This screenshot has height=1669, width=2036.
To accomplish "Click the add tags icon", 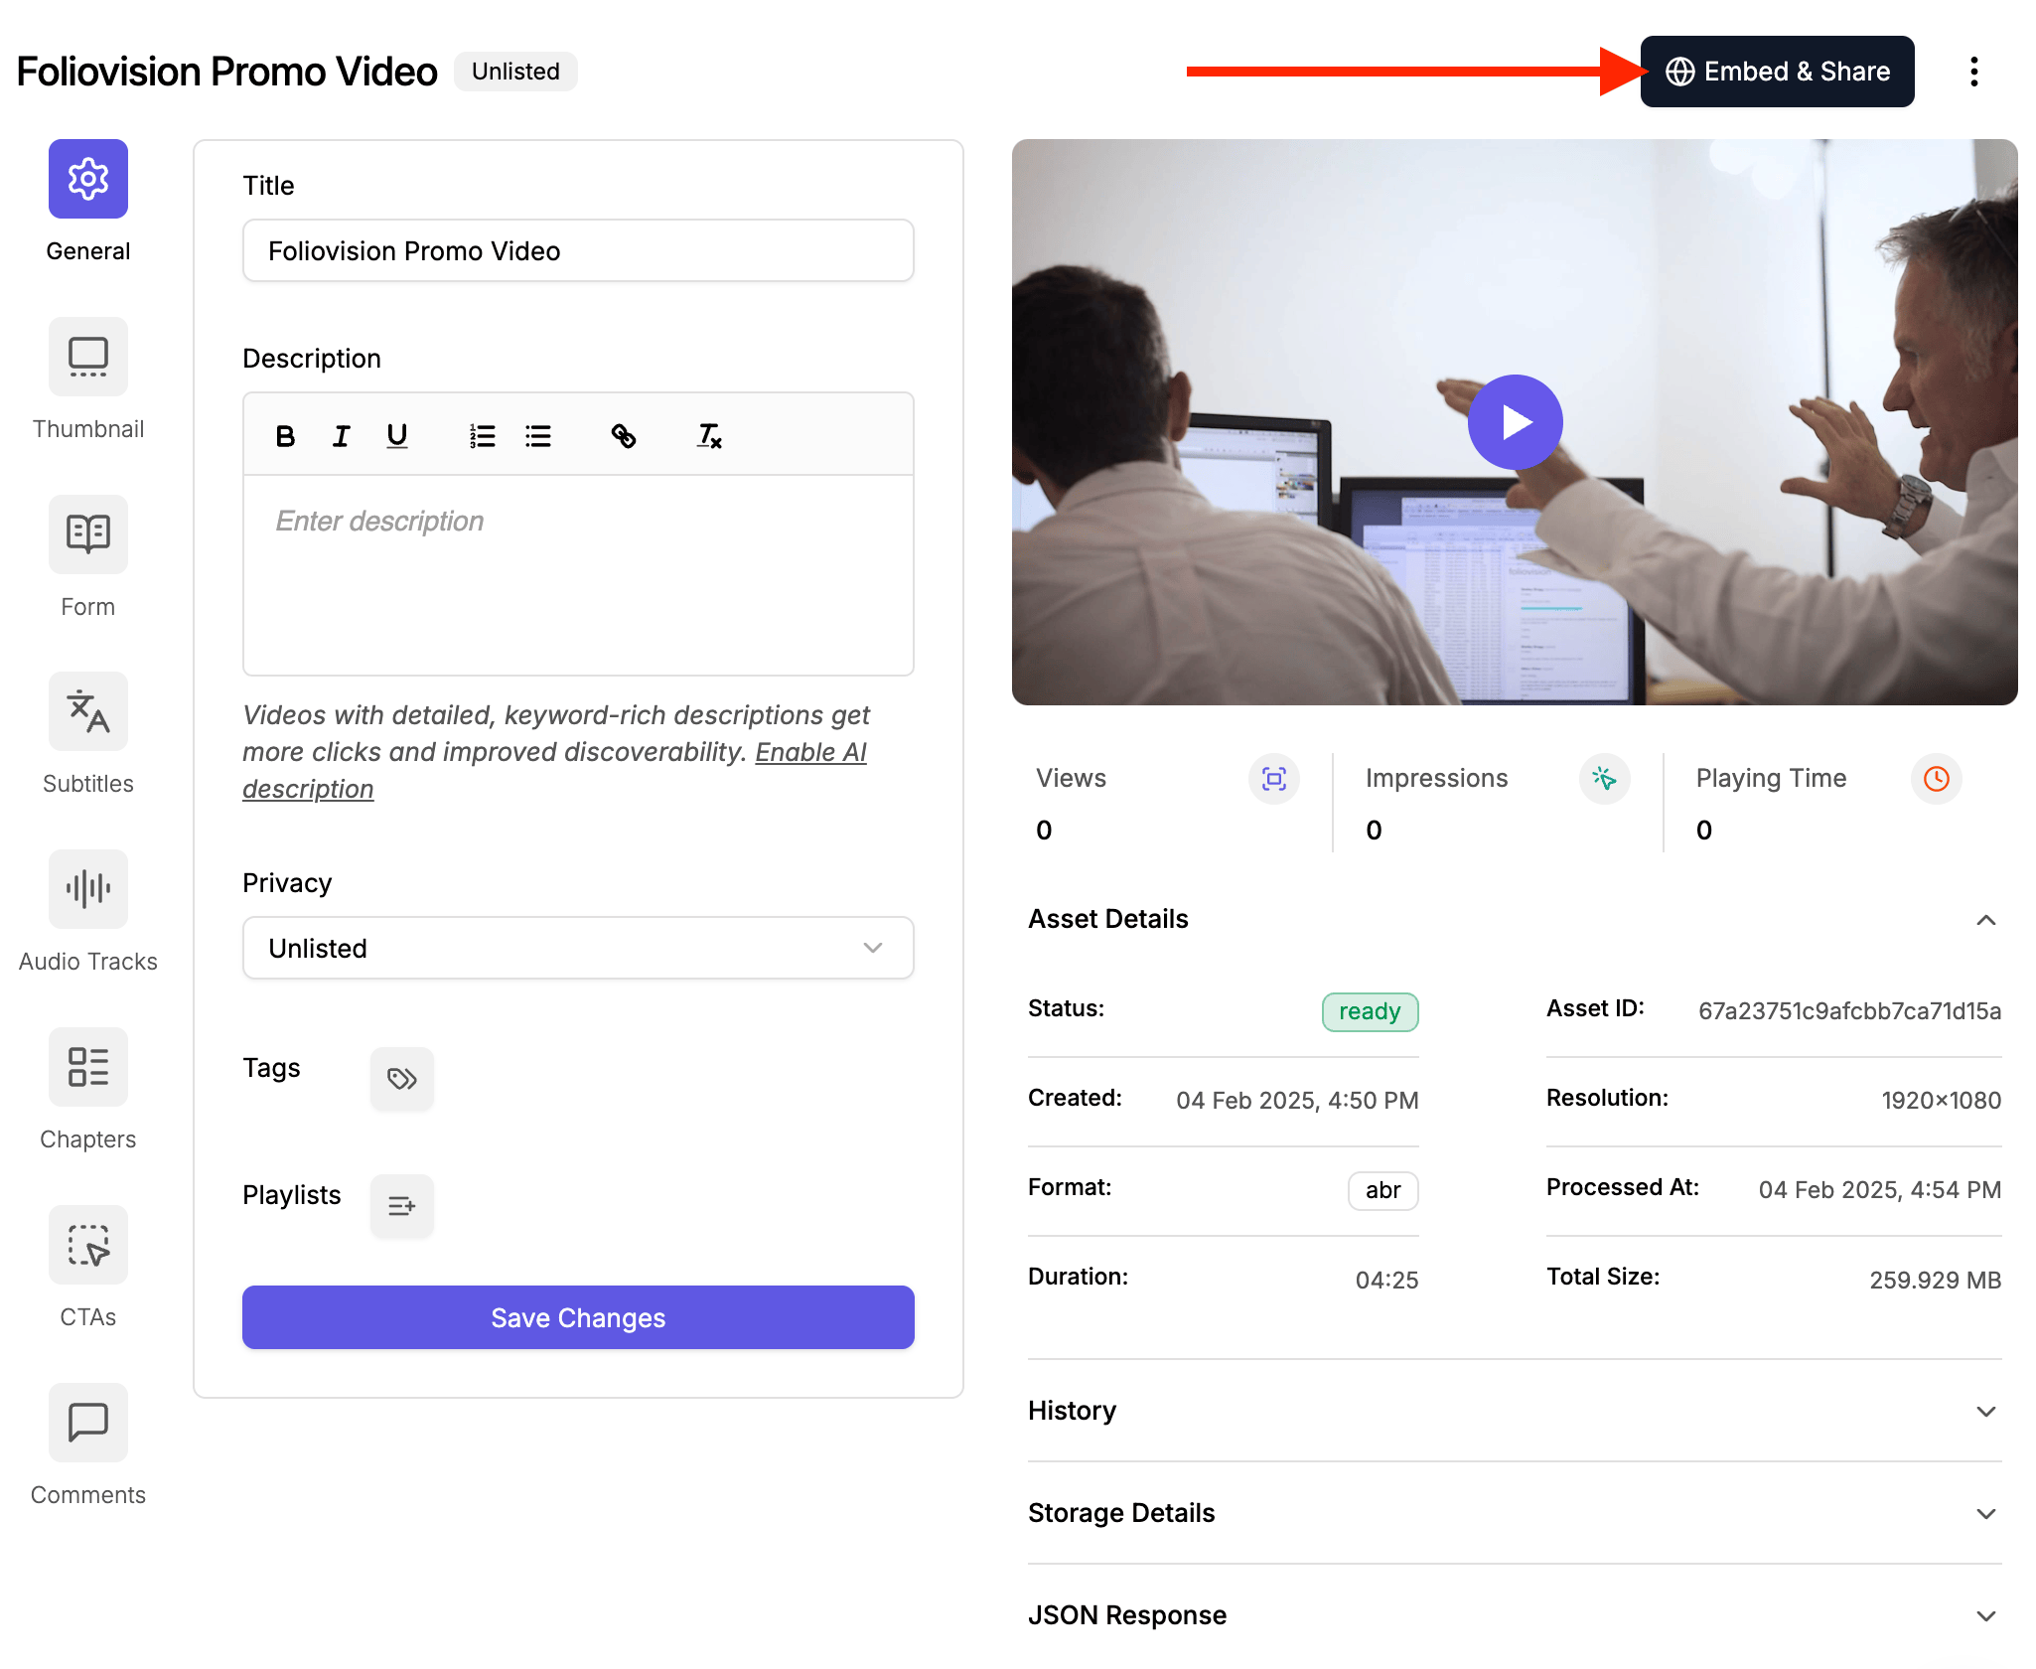I will [401, 1079].
